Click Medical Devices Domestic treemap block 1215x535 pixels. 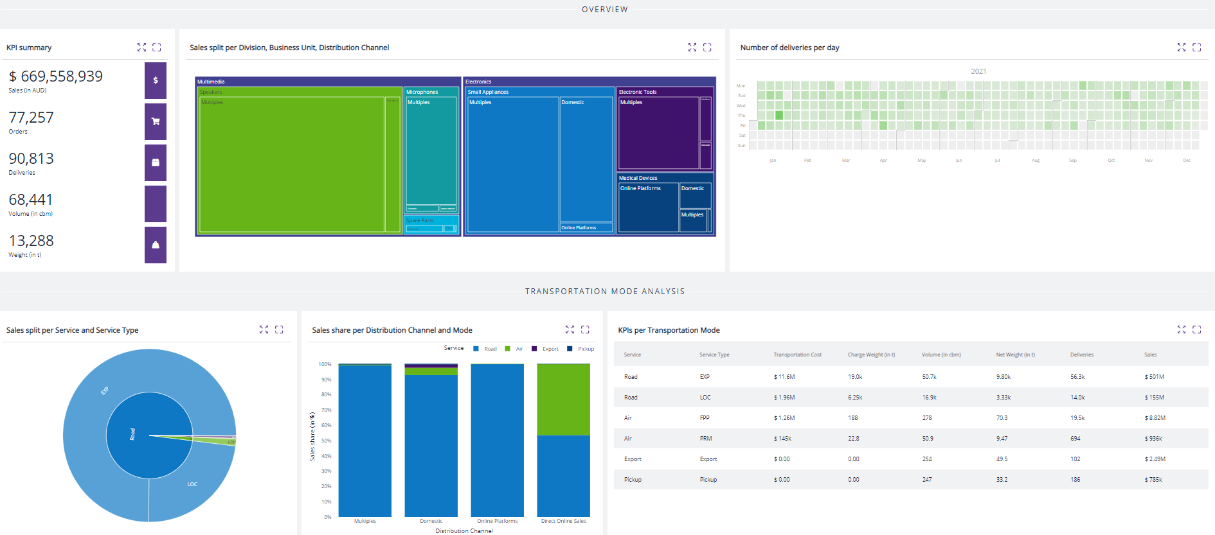[695, 196]
